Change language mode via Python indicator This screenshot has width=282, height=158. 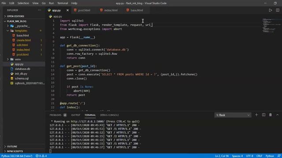pos(270,156)
